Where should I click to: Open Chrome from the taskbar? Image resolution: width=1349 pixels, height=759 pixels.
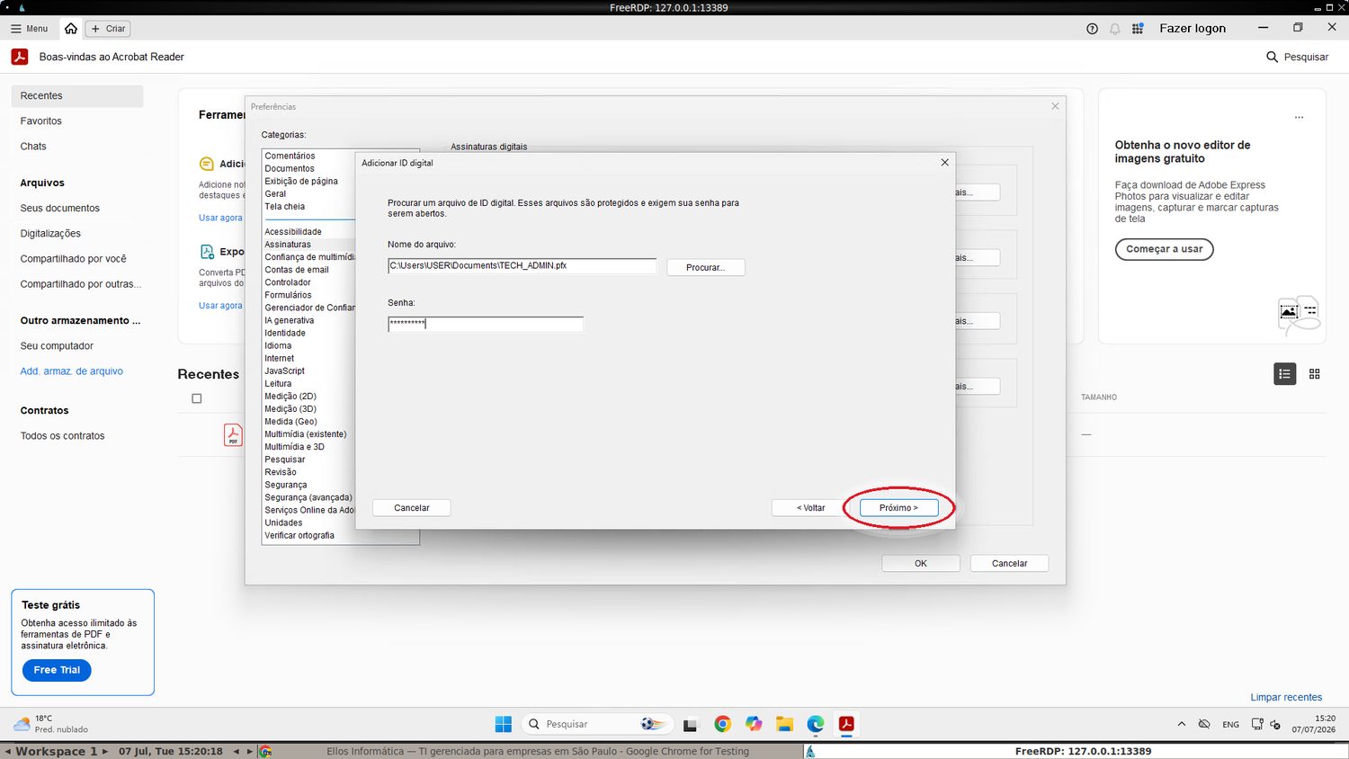[722, 724]
